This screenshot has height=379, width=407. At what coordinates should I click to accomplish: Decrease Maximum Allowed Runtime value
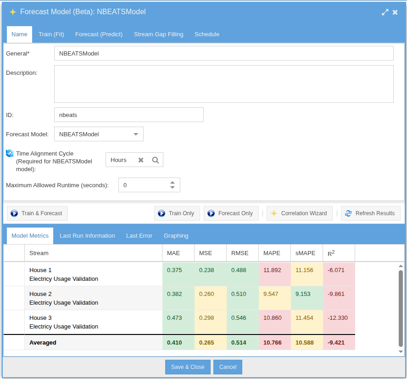(173, 187)
